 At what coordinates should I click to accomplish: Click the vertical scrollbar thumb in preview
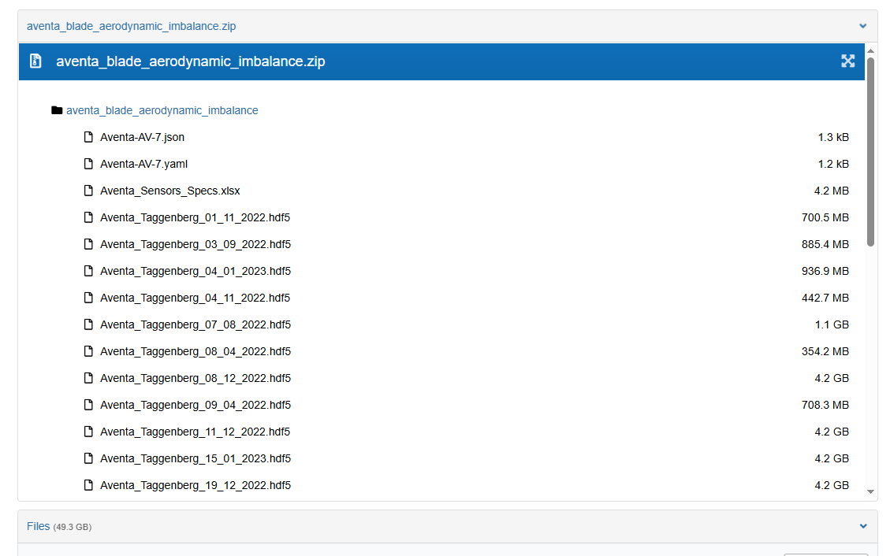870,150
